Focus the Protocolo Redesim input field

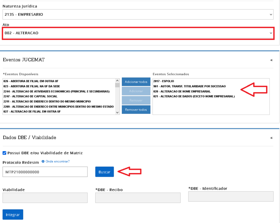point(45,172)
